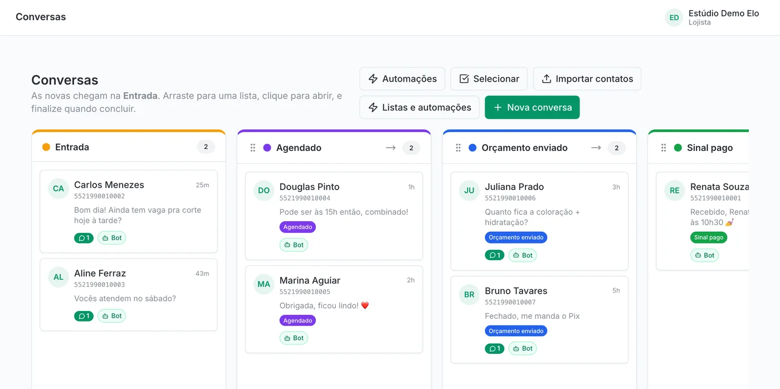The height and width of the screenshot is (389, 780).
Task: Click the arrow icon in Orçamento enviado header
Action: tap(596, 148)
